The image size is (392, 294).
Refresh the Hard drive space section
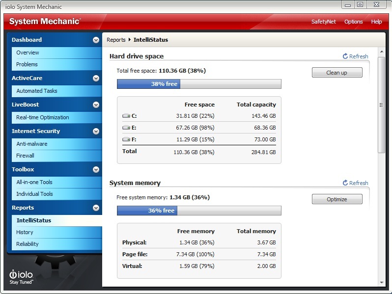(355, 56)
